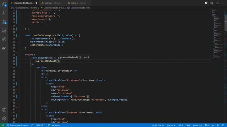Open the Docker view
The height and width of the screenshot is (127, 227).
pos(4,48)
